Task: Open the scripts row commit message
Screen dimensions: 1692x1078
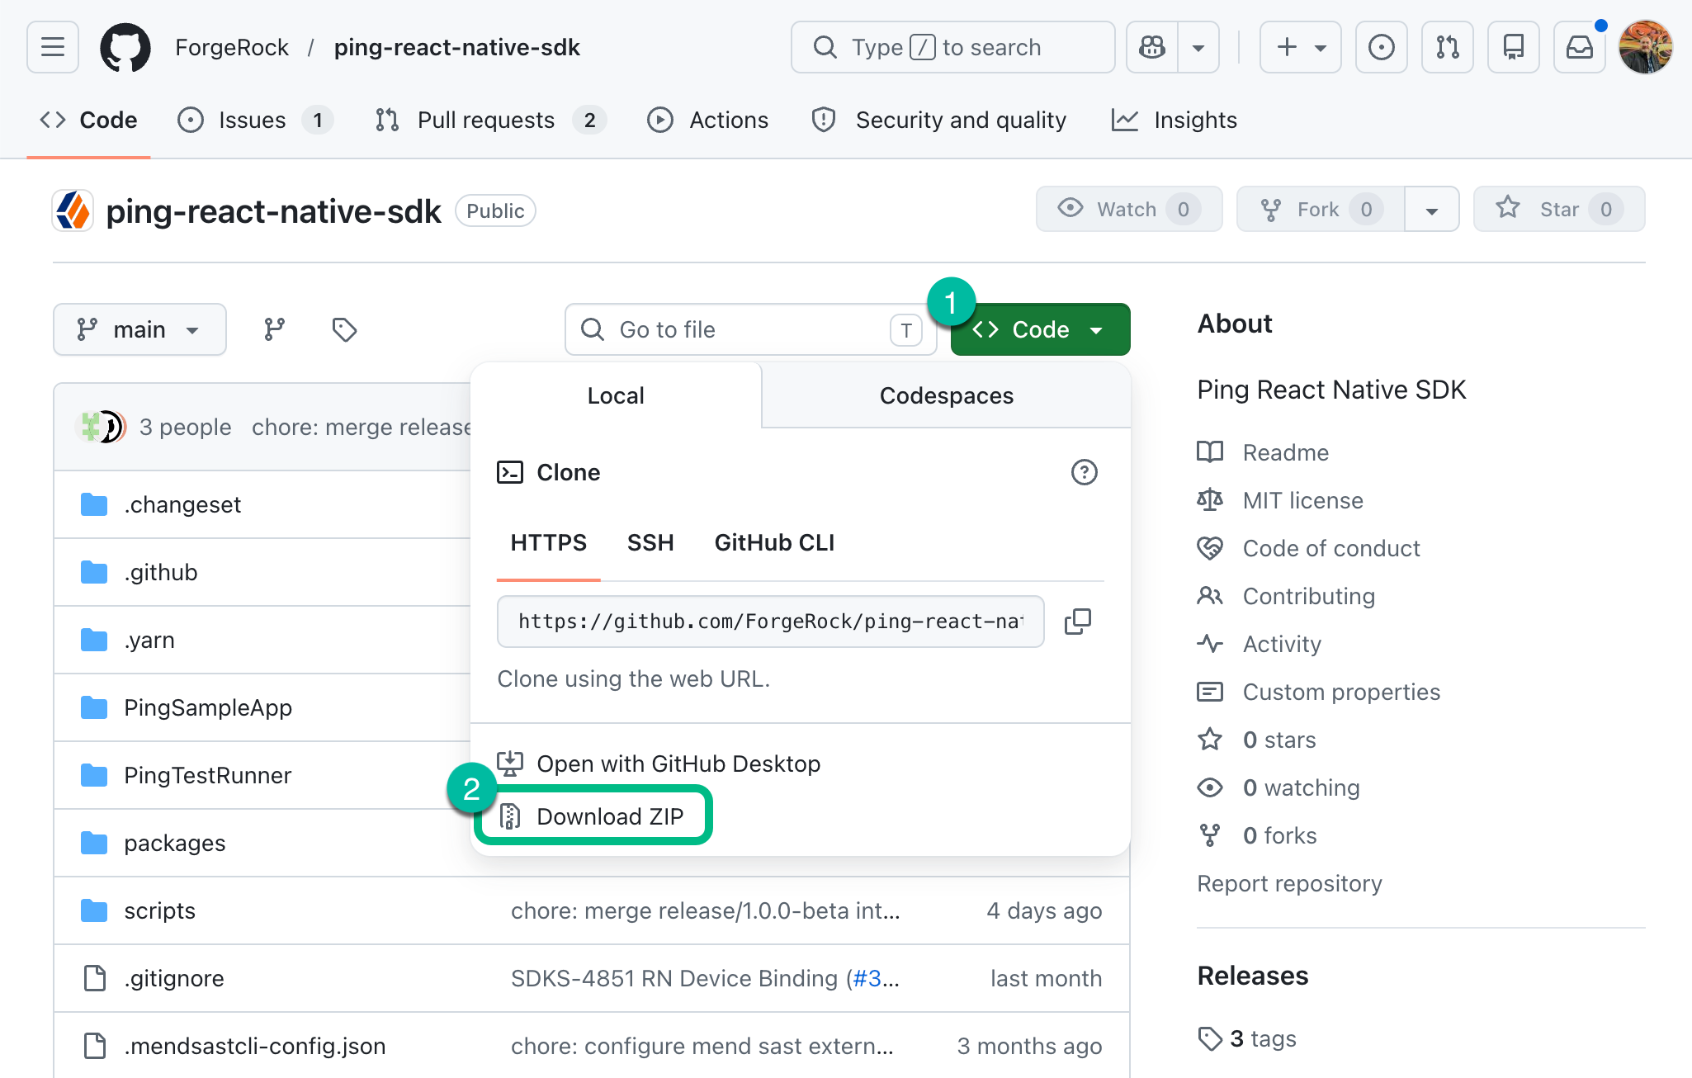Action: pyautogui.click(x=706, y=910)
